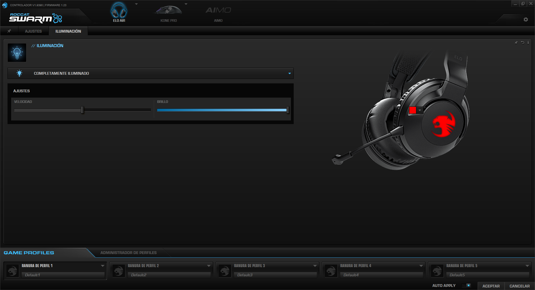Expand the ELO AIR device dropdown arrow
The height and width of the screenshot is (290, 535).
click(137, 4)
